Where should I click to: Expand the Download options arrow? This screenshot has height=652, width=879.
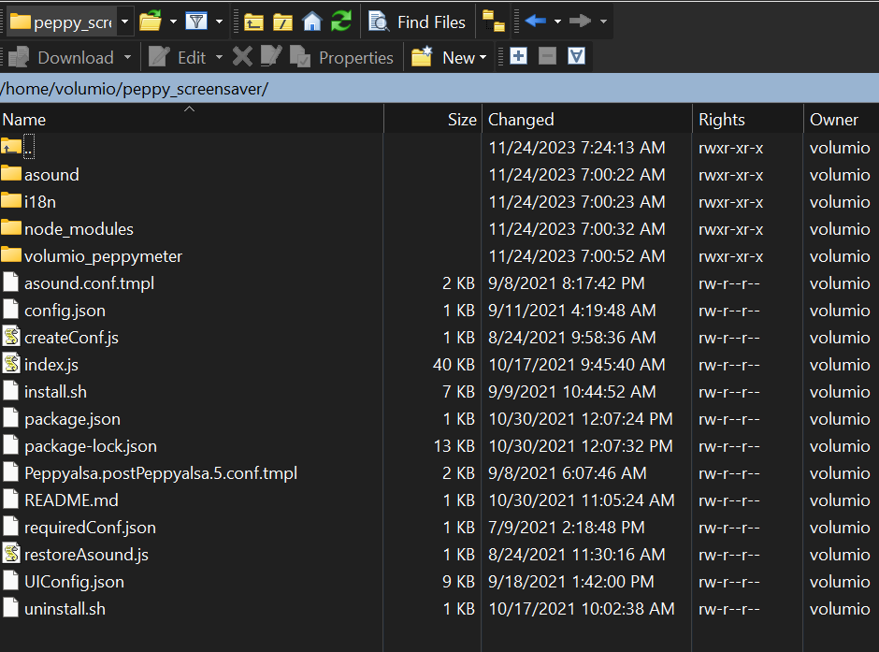coord(128,57)
